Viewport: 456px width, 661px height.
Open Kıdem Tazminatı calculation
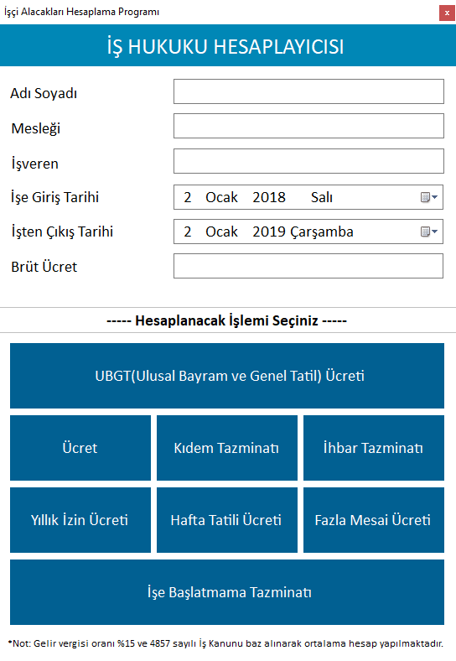[x=227, y=448]
